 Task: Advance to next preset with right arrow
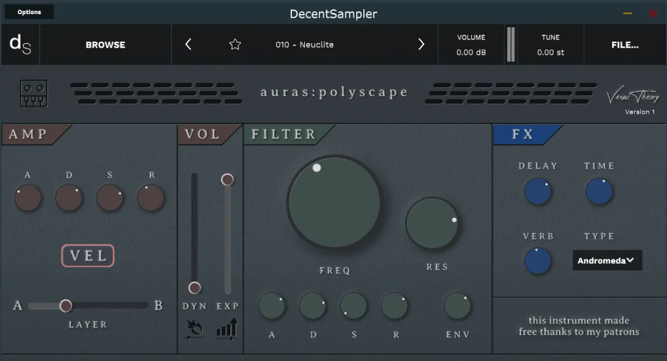[421, 44]
